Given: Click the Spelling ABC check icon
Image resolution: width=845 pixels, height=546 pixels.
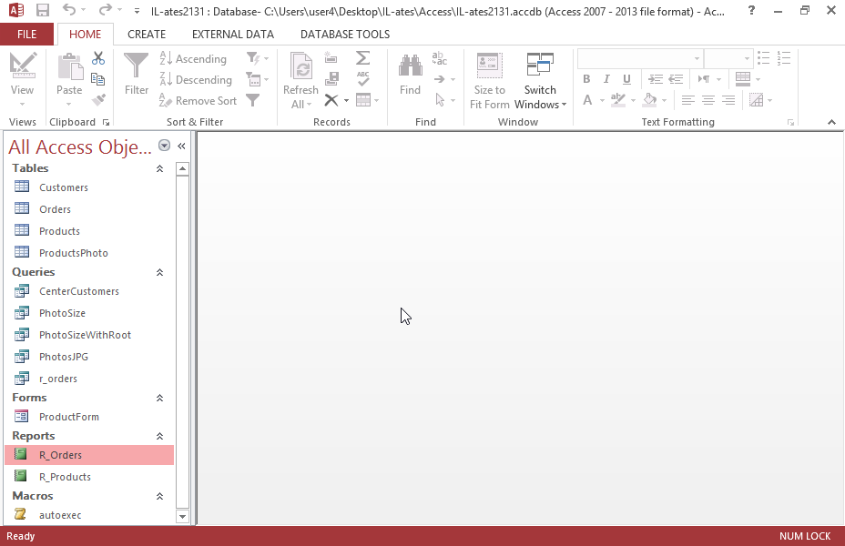Looking at the screenshot, I should 362,78.
